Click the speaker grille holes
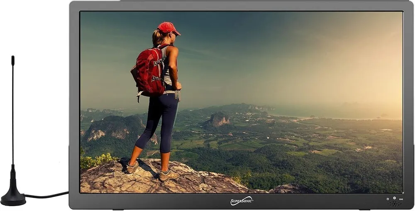The height and width of the screenshot is (211, 415). [x=395, y=204]
